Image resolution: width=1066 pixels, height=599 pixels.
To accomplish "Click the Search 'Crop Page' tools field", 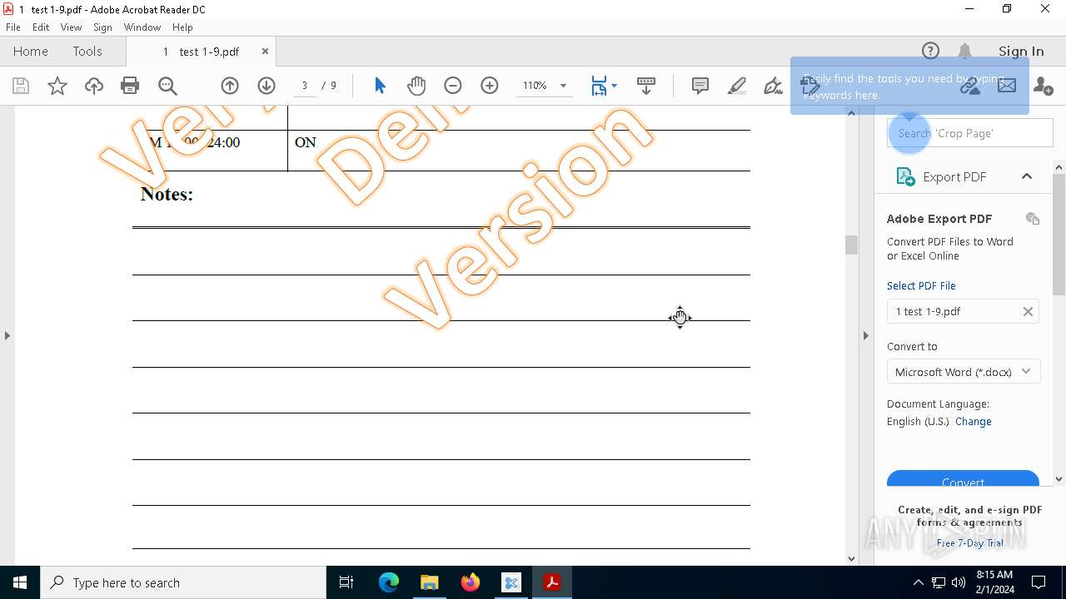I will pyautogui.click(x=969, y=133).
